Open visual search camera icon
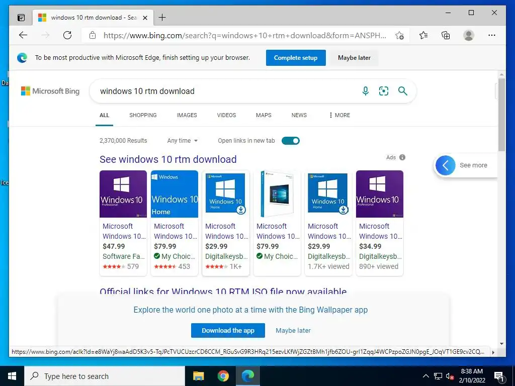 (384, 91)
